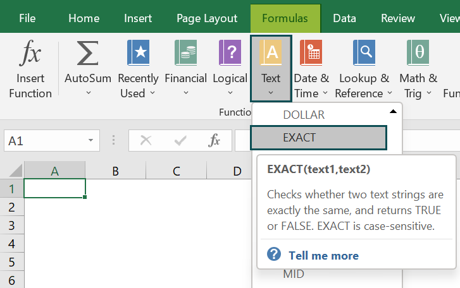Choose MID from the Text function list
The image size is (460, 288).
tap(294, 274)
